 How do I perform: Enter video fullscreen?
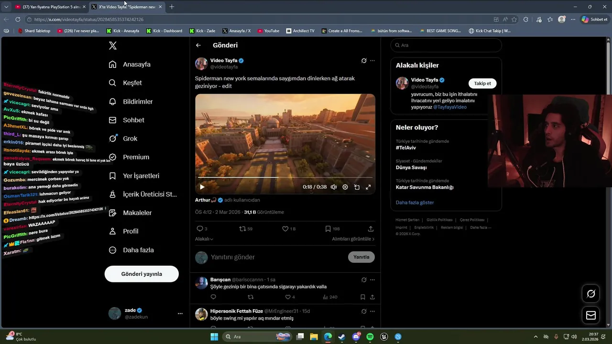click(368, 187)
